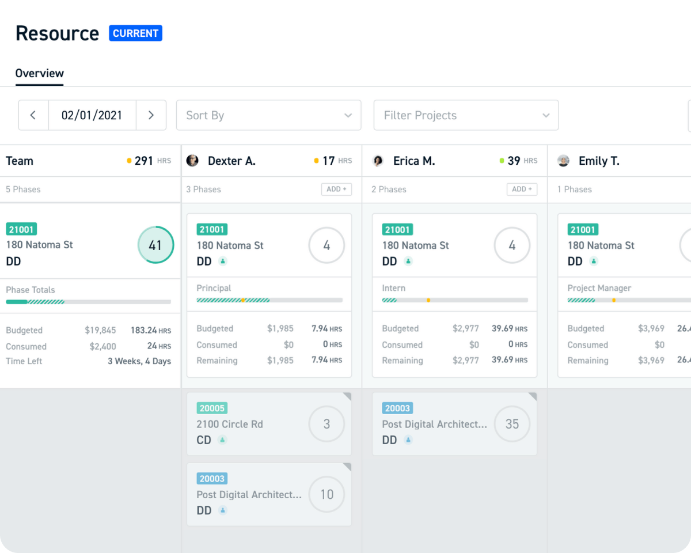Click the folded corner on Erica's 20003 card
Image resolution: width=691 pixels, height=553 pixels.
pos(533,397)
